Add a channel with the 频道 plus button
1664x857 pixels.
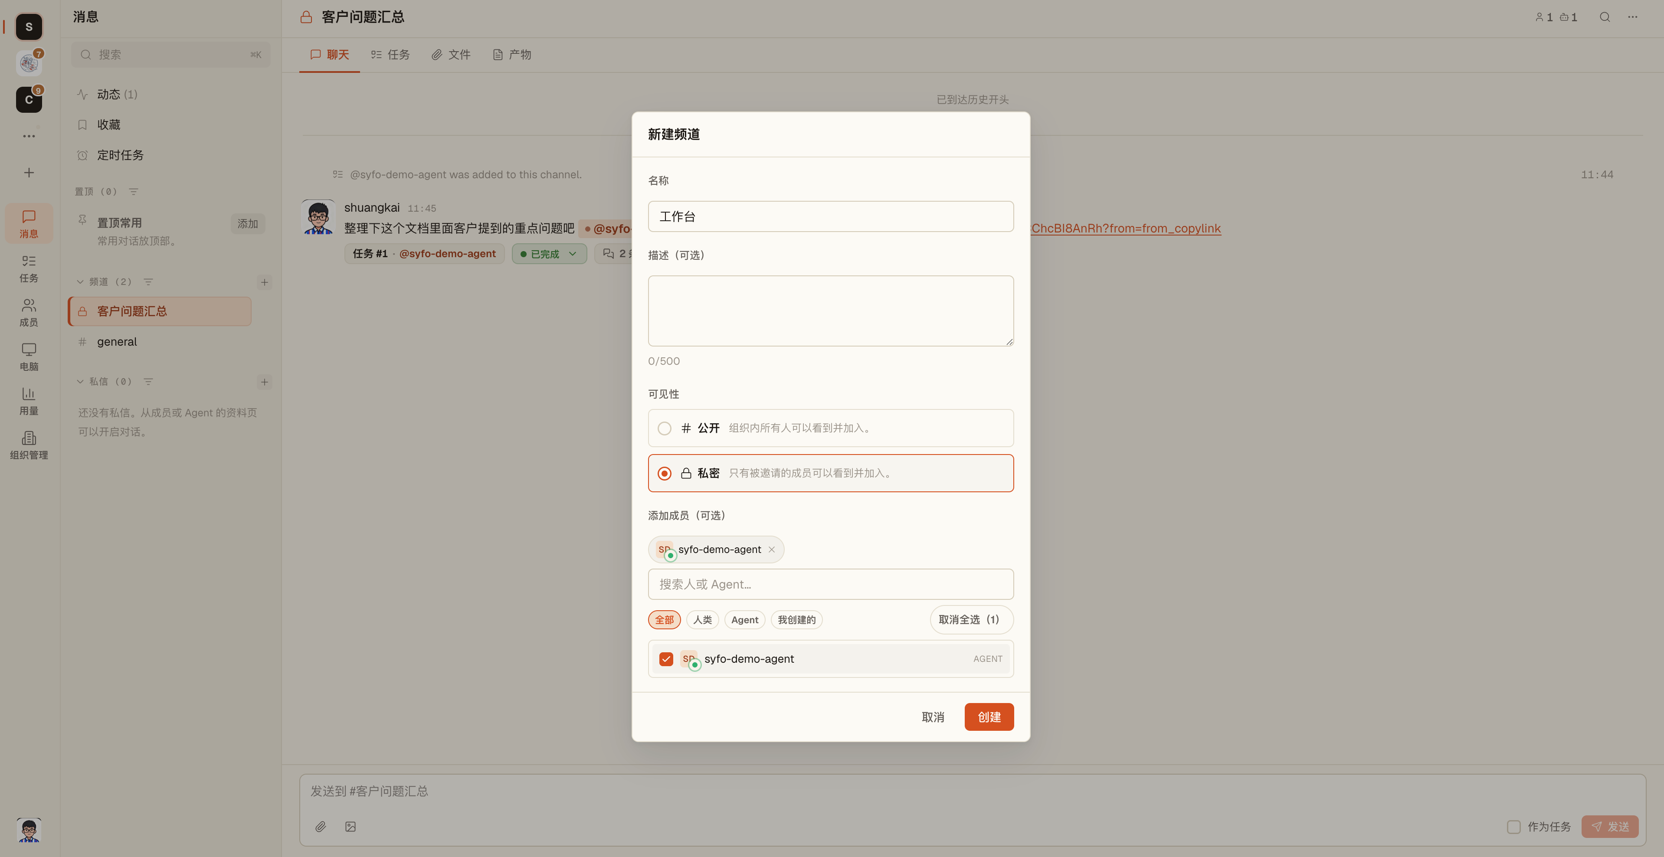pyautogui.click(x=264, y=282)
